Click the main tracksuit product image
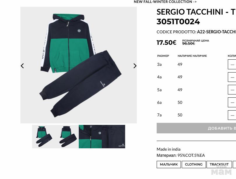 pyautogui.click(x=78, y=65)
